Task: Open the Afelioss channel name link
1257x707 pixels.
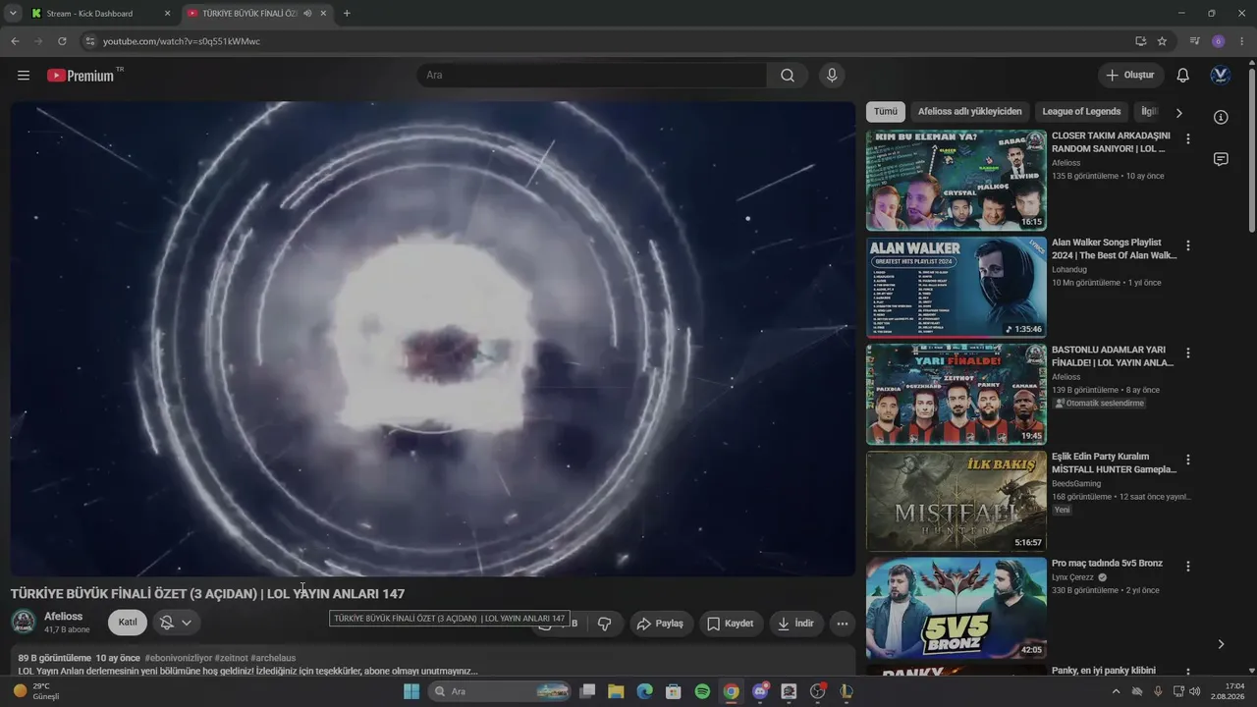Action: point(63,617)
